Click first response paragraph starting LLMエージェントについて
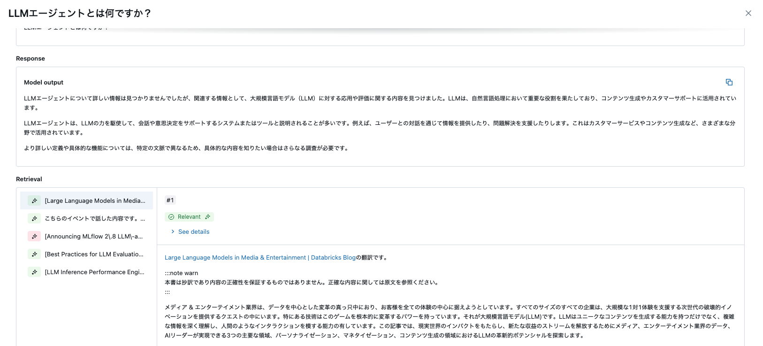 click(380, 103)
